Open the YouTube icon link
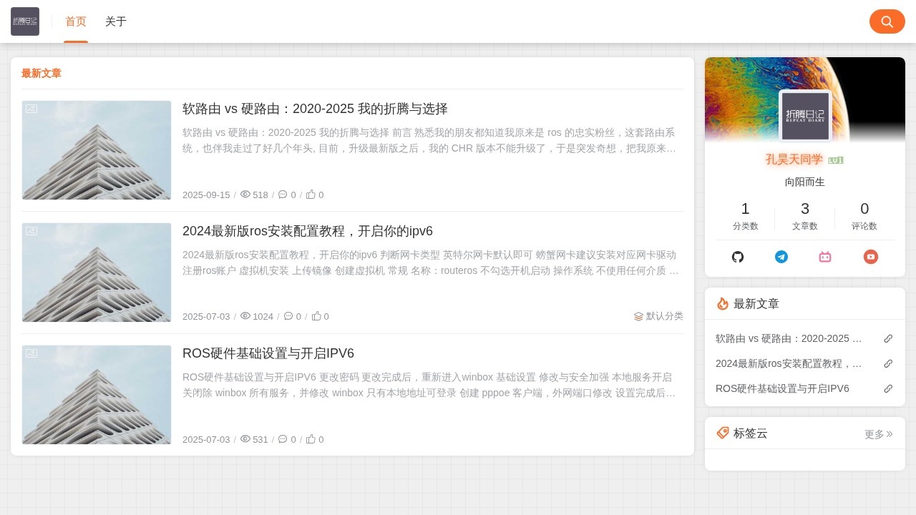The image size is (916, 515). pyautogui.click(x=870, y=257)
